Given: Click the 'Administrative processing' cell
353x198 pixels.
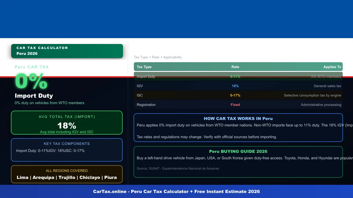Looking at the screenshot, I should tap(321, 105).
